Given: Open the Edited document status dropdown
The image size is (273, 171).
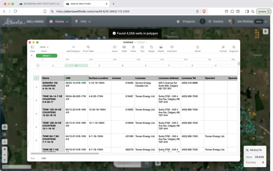Looking at the screenshot, I should coord(142,42).
